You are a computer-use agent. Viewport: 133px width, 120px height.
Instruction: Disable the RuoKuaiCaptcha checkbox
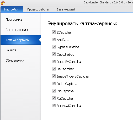(x=54, y=106)
